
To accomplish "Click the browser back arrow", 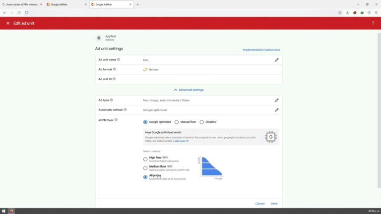I will tap(5, 12).
